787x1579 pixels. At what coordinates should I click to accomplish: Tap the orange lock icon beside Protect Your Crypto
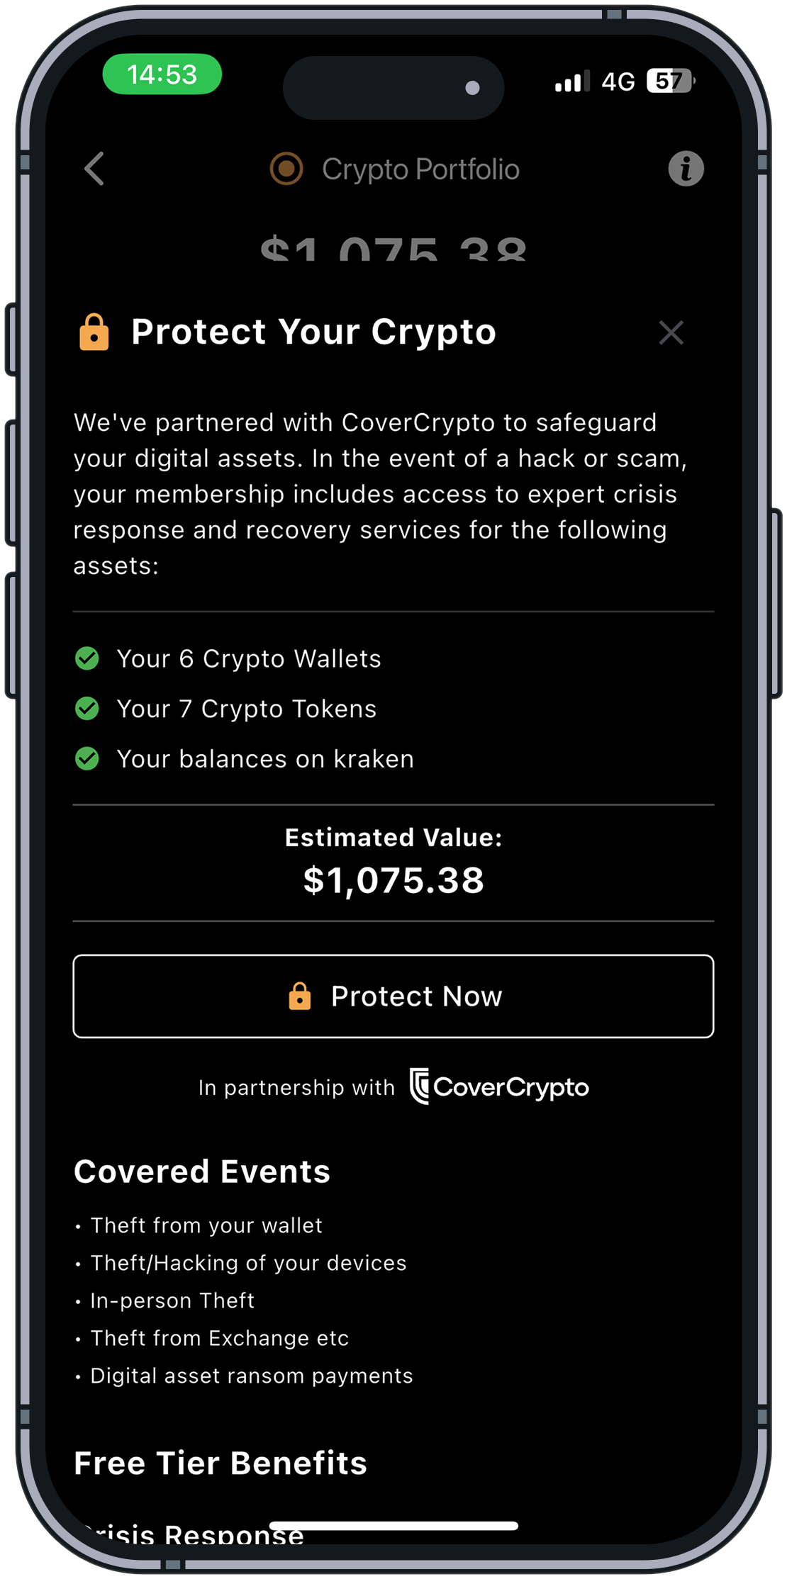point(94,332)
